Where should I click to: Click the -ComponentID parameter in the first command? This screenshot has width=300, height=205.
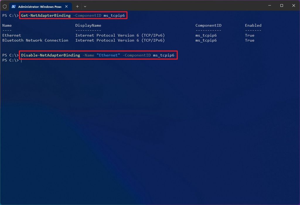pyautogui.click(x=88, y=15)
